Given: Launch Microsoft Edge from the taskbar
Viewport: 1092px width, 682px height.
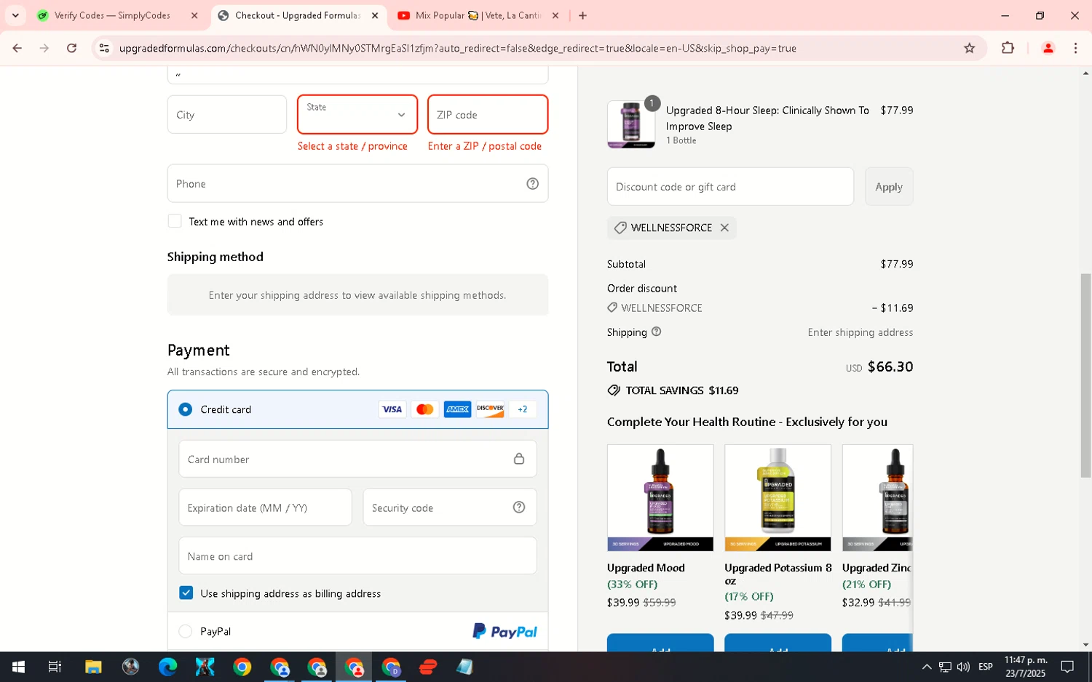Looking at the screenshot, I should pyautogui.click(x=167, y=667).
